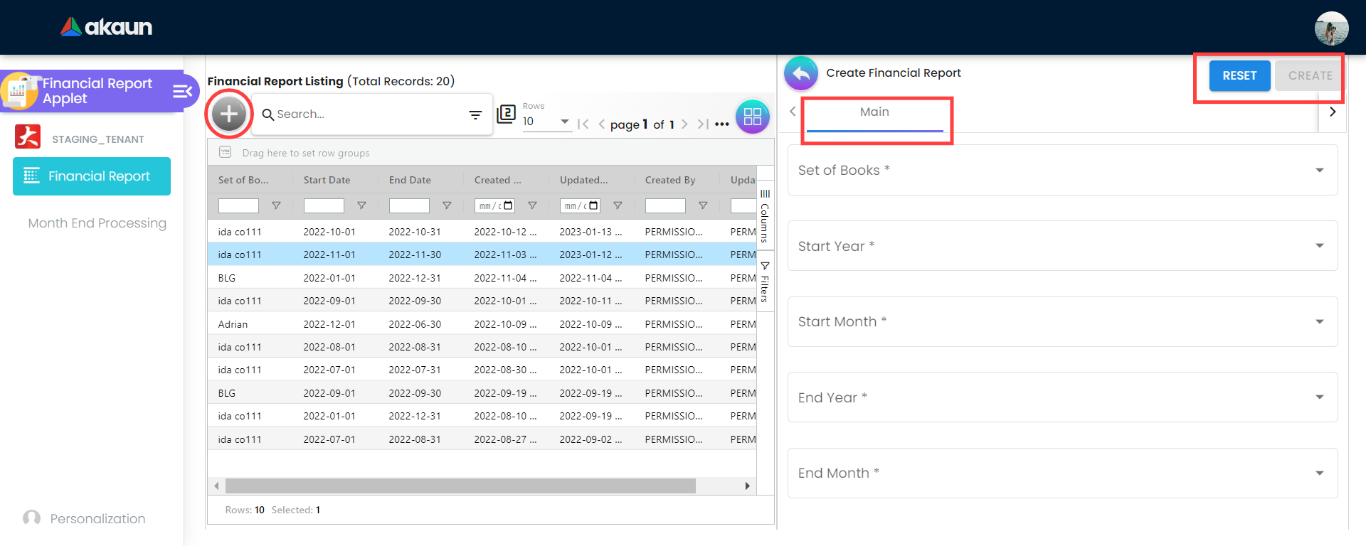Click the purple back arrow icon
Screen dimensions: 1366x546
pyautogui.click(x=801, y=73)
